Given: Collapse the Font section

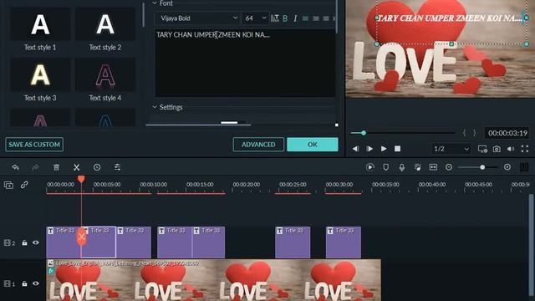Looking at the screenshot, I should point(155,3).
